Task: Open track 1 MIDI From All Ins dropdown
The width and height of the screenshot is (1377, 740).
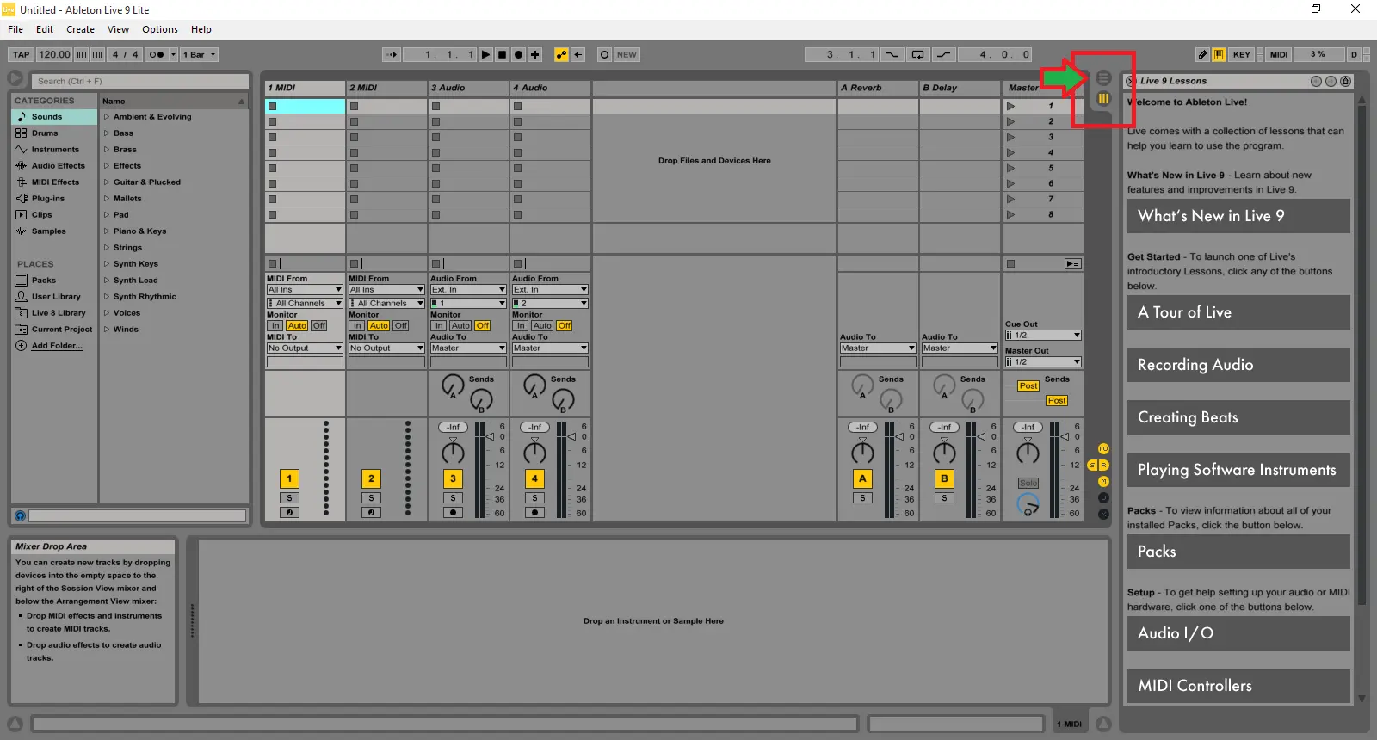Action: (x=305, y=290)
